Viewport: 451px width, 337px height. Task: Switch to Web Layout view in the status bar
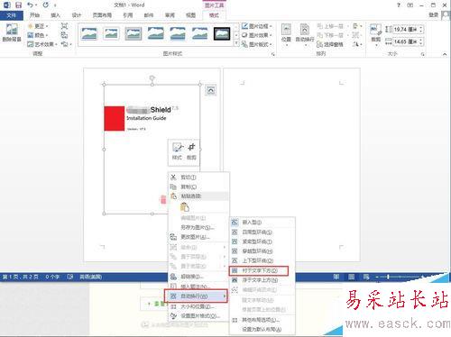pos(366,277)
